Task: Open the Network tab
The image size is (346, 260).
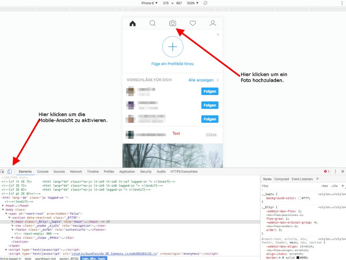Action: (x=76, y=172)
